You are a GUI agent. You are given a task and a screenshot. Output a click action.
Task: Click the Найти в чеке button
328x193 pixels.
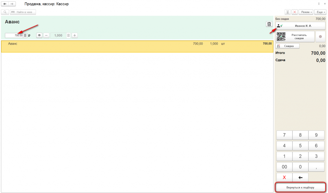tap(23, 12)
